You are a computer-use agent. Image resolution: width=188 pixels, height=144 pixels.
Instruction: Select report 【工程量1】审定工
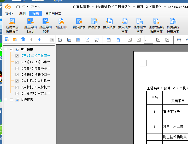(35, 93)
